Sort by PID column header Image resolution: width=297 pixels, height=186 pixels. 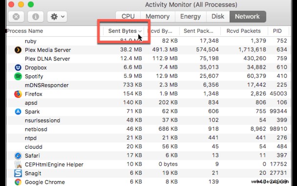pos(277,31)
